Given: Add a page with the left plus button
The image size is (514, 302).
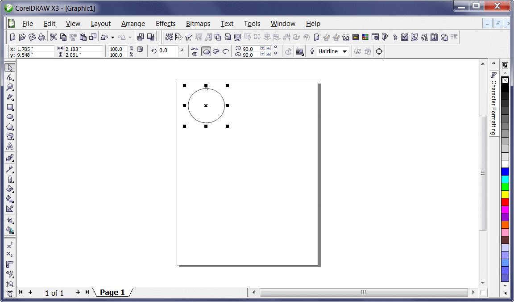Looking at the screenshot, I should pyautogui.click(x=30, y=292).
